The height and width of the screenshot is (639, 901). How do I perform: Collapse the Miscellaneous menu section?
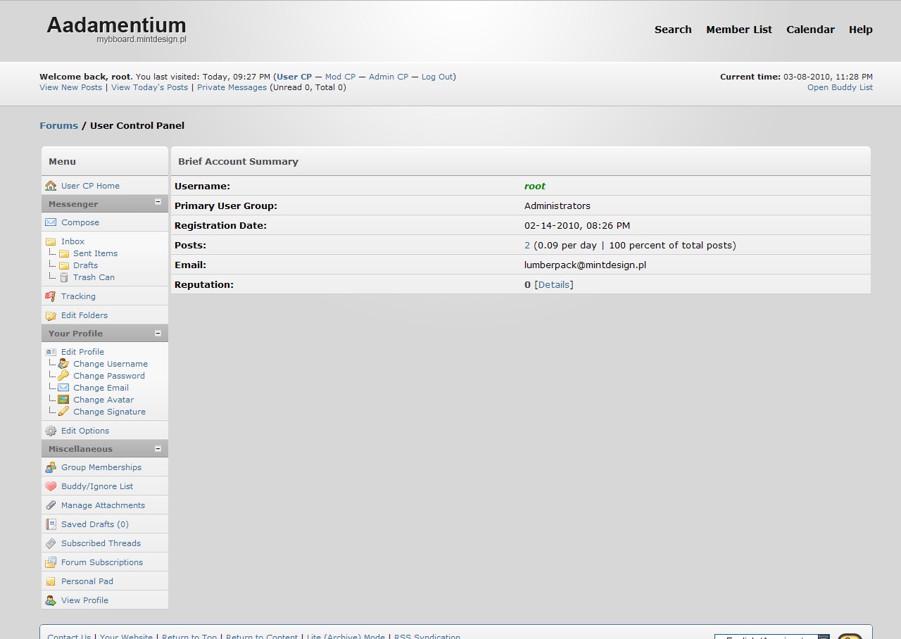click(x=158, y=449)
